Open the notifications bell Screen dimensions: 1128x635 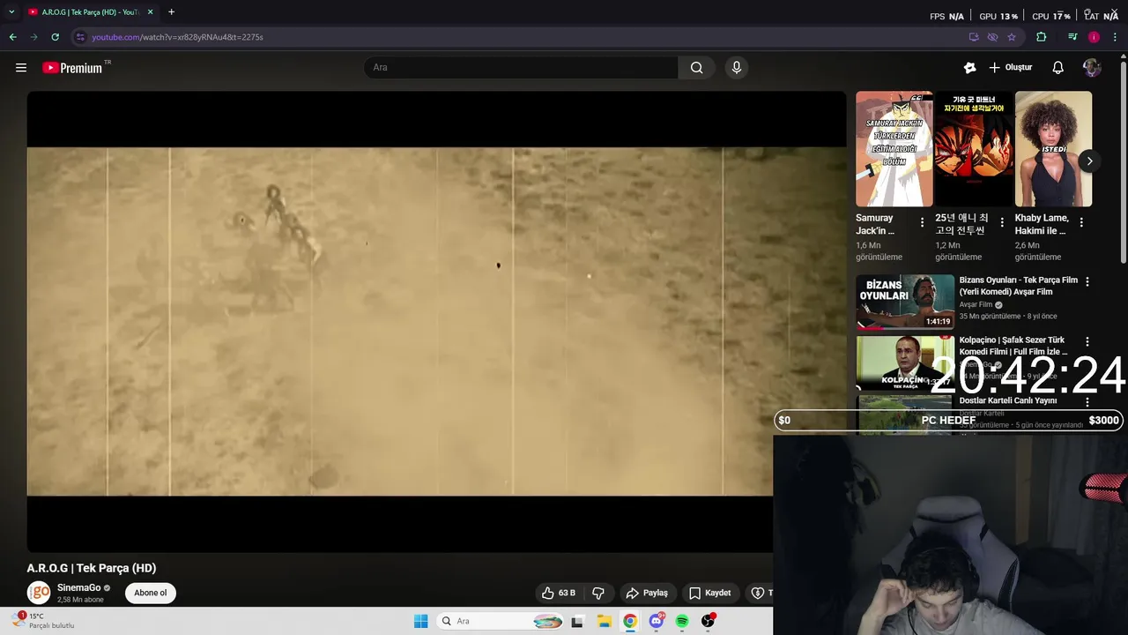(x=1057, y=67)
